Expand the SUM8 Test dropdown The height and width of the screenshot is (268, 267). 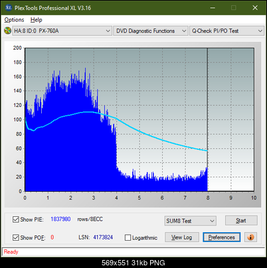(191, 221)
